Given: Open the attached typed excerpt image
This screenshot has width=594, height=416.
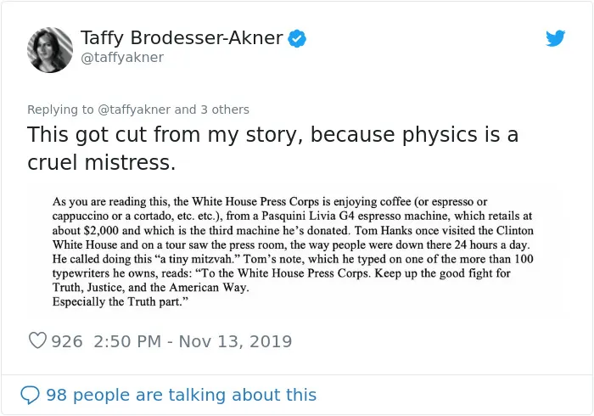Looking at the screenshot, I should pyautogui.click(x=294, y=251).
